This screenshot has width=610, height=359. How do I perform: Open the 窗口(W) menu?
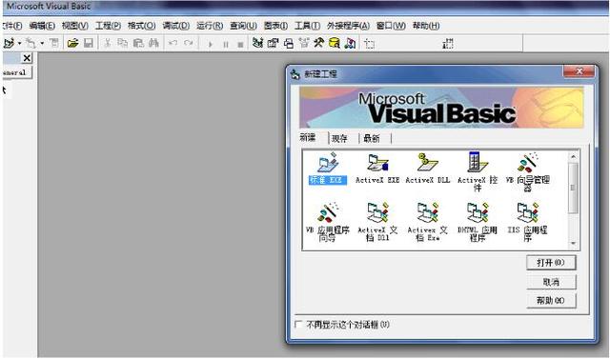(x=392, y=26)
